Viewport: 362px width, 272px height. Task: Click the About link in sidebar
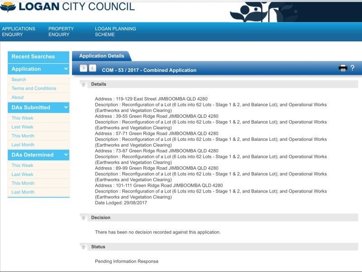tap(18, 97)
